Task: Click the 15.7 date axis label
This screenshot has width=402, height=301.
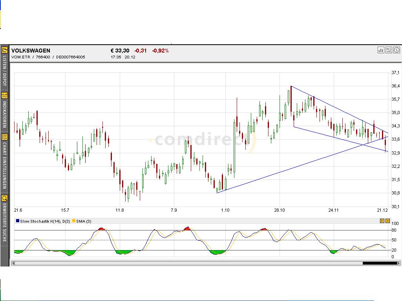Action: point(65,210)
